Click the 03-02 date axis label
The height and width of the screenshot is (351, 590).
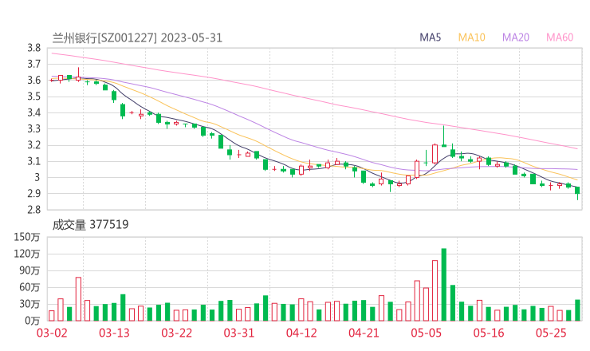coord(52,333)
